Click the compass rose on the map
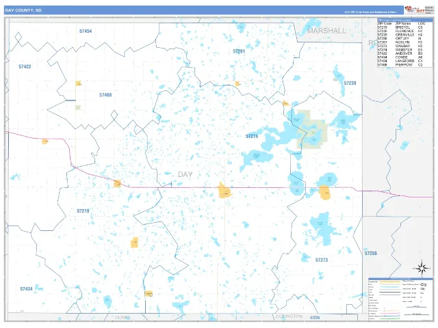Viewport: 438px width, 328px height. tap(422, 269)
